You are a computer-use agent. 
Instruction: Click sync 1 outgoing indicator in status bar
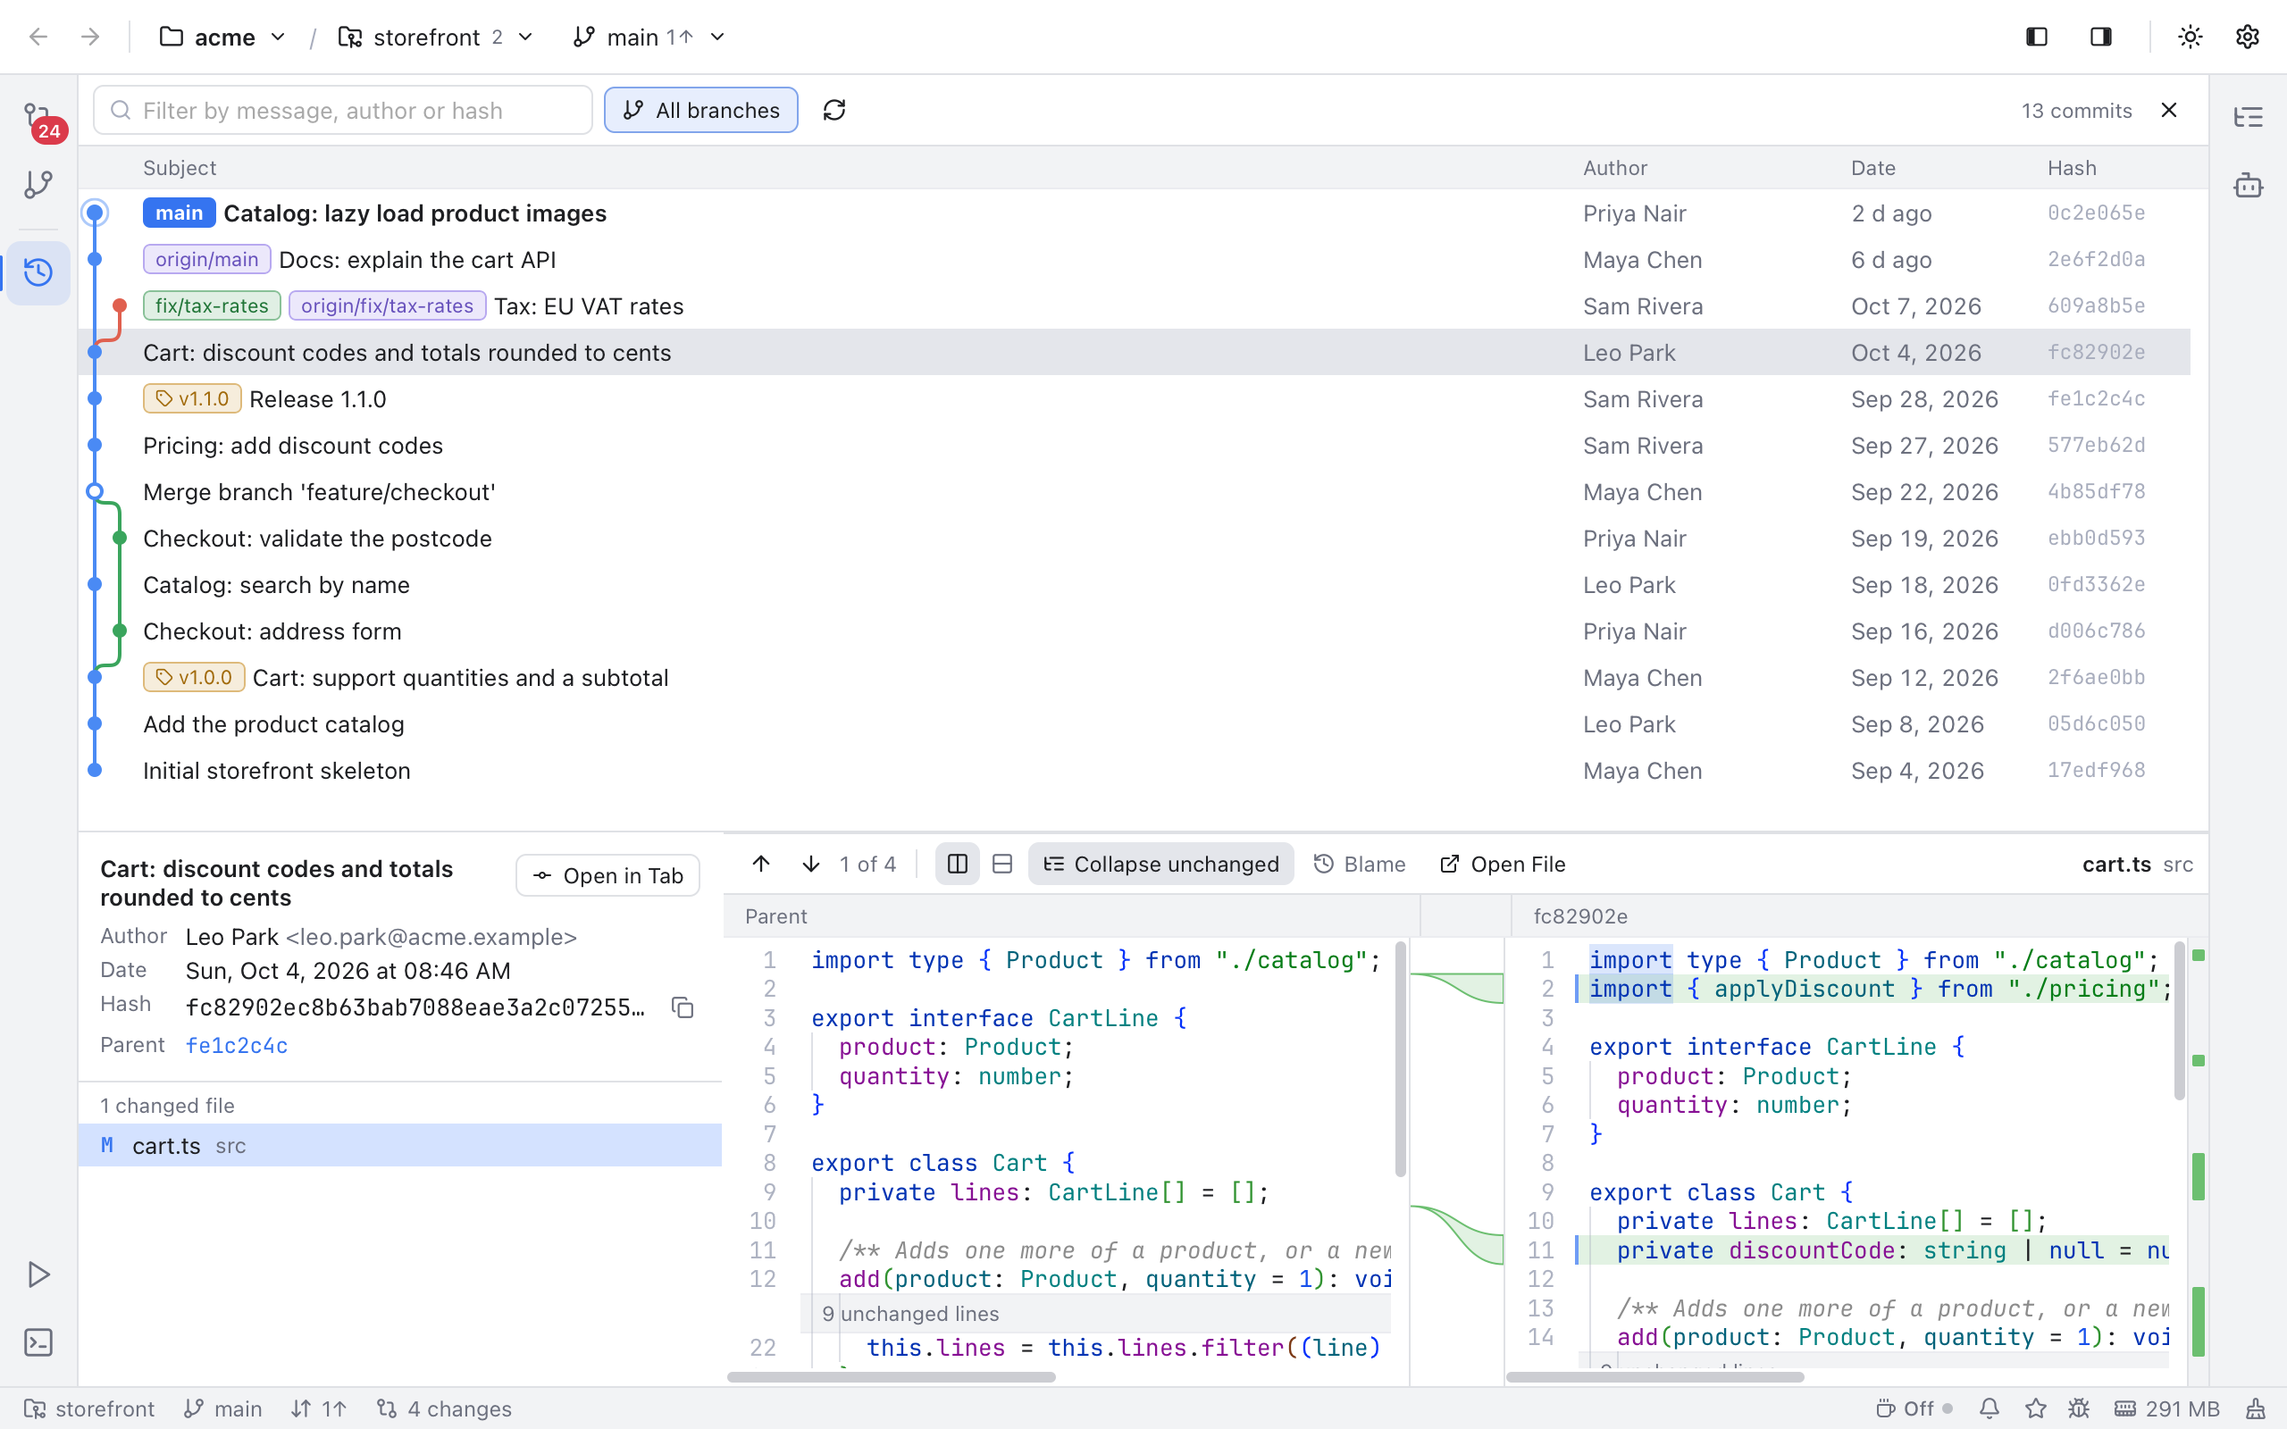pyautogui.click(x=320, y=1408)
